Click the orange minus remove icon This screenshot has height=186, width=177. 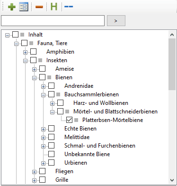coord(39,7)
